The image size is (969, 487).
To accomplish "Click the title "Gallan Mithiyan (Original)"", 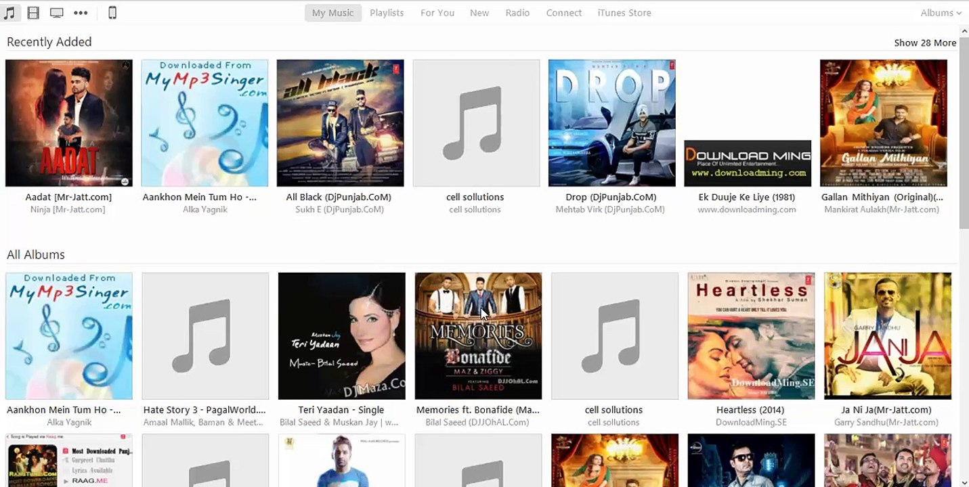I will (882, 198).
